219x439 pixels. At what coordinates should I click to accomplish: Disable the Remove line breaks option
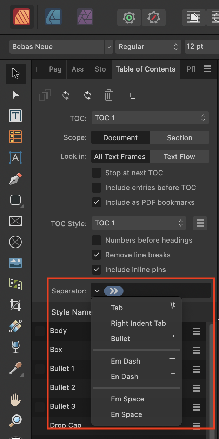coord(97,255)
